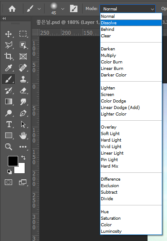The width and height of the screenshot is (167, 241).
Task: Choose Hard Light blend mode
Action: (131, 140)
